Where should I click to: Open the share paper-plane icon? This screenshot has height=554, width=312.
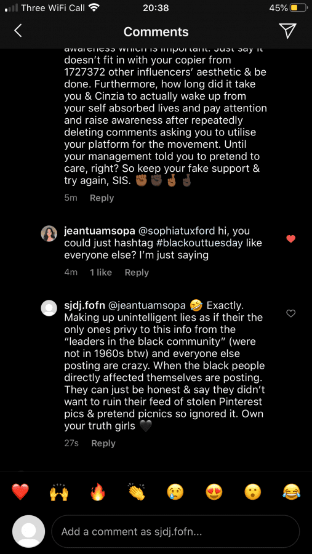click(287, 31)
